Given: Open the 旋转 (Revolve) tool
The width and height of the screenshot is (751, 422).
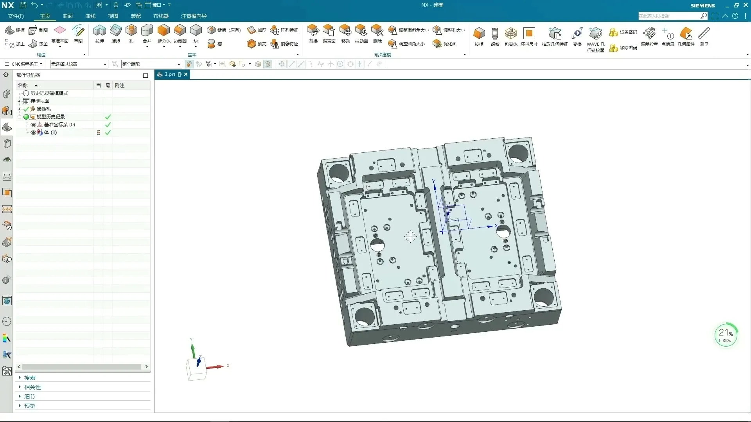Looking at the screenshot, I should click(x=115, y=34).
